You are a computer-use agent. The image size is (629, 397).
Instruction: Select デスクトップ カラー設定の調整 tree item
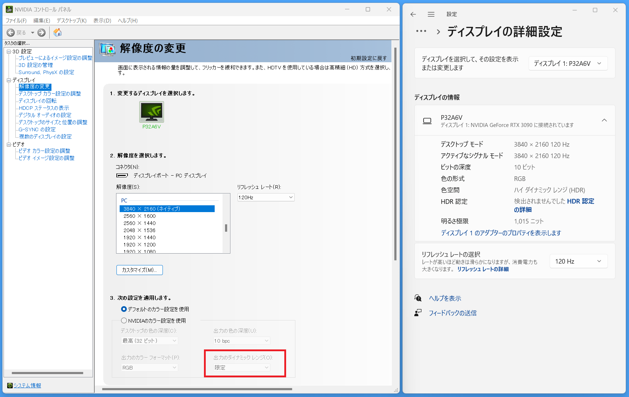(50, 94)
